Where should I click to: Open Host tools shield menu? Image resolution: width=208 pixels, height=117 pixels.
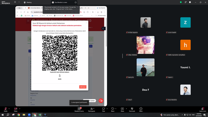pyautogui.click(x=132, y=110)
